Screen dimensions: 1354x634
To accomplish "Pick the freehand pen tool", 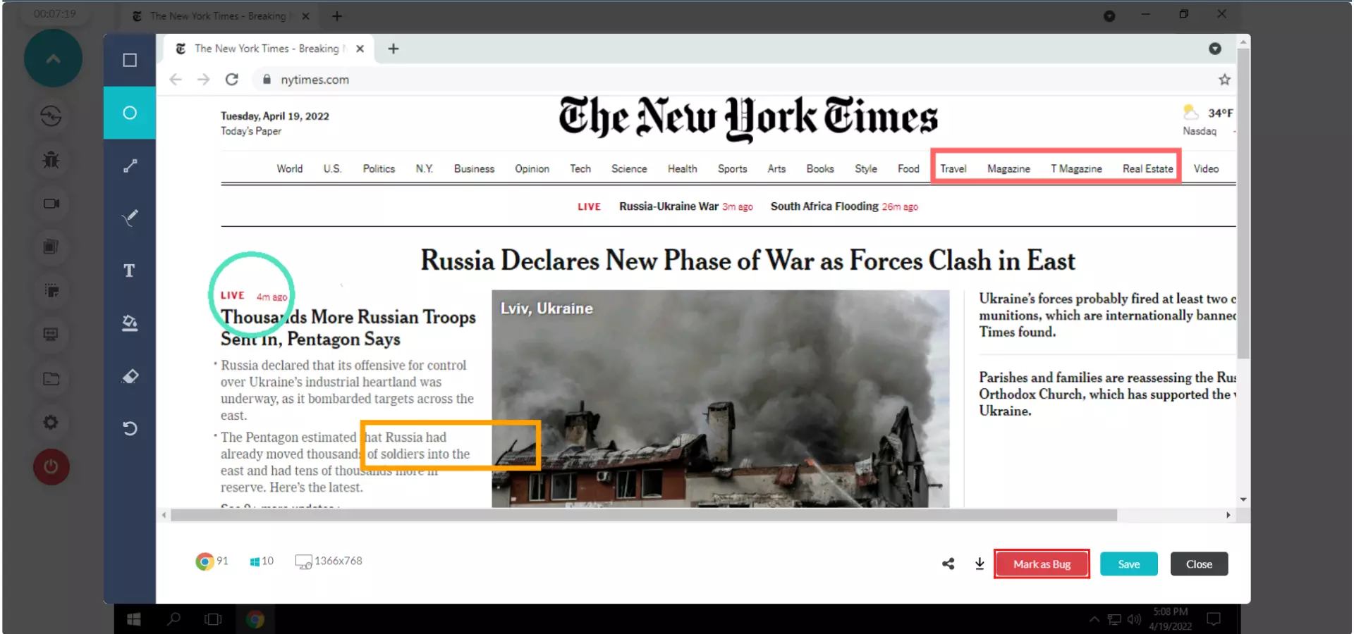I will tap(130, 218).
